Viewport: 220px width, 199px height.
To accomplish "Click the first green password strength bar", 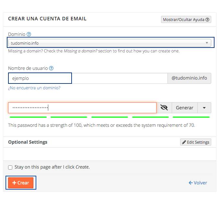I will tap(28, 117).
